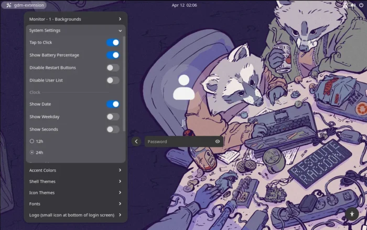This screenshot has height=230, width=367.
Task: Enable the Show Weekday switch
Action: 113,117
